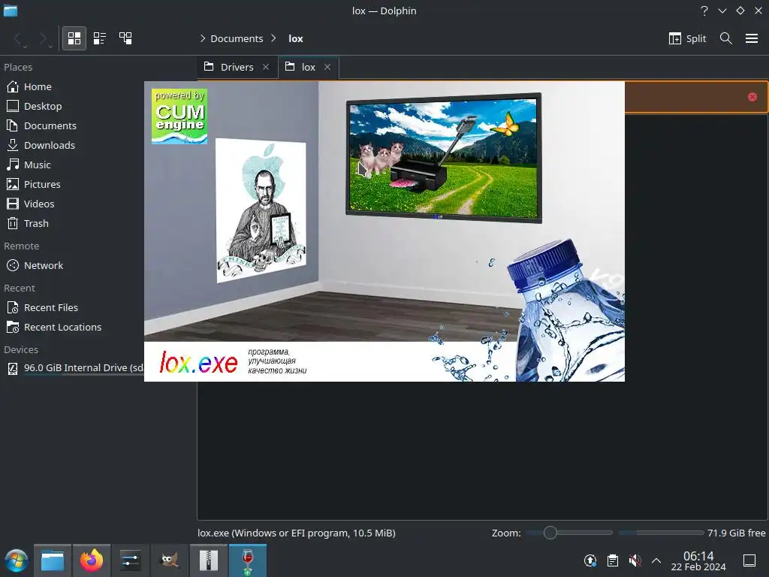769x577 pixels.
Task: Click lox in the breadcrumb path
Action: coord(296,38)
